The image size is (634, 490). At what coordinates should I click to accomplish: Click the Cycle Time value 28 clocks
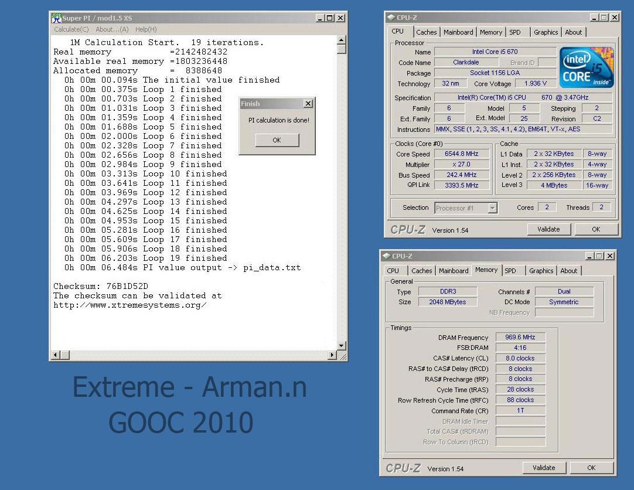click(520, 389)
